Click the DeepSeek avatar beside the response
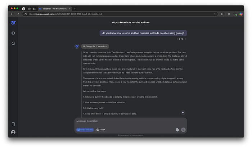The width and height of the screenshot is (252, 148). [x=77, y=46]
